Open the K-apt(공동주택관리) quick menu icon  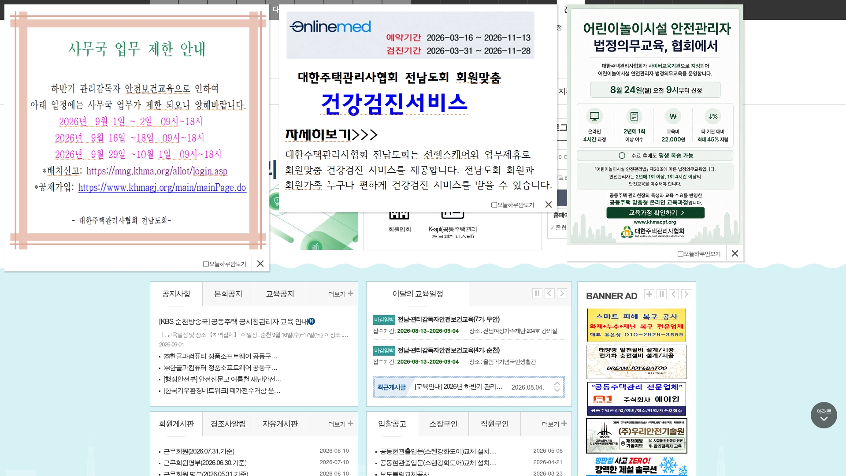click(453, 223)
